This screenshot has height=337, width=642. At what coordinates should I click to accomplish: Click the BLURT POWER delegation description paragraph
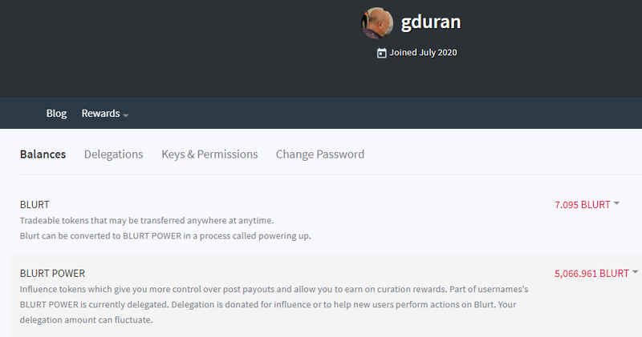point(274,304)
